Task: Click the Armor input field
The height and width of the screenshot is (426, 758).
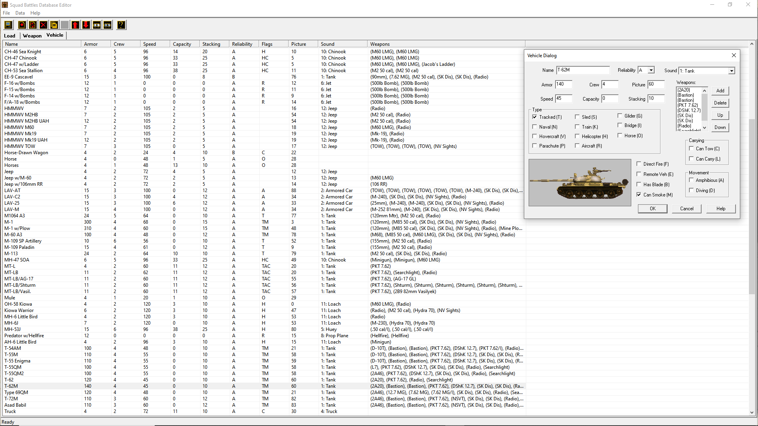Action: click(x=563, y=84)
